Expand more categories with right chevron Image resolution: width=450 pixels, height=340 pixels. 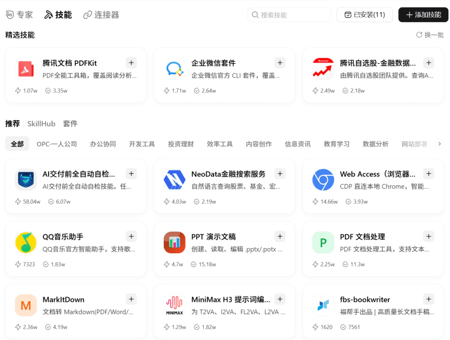[x=439, y=144]
